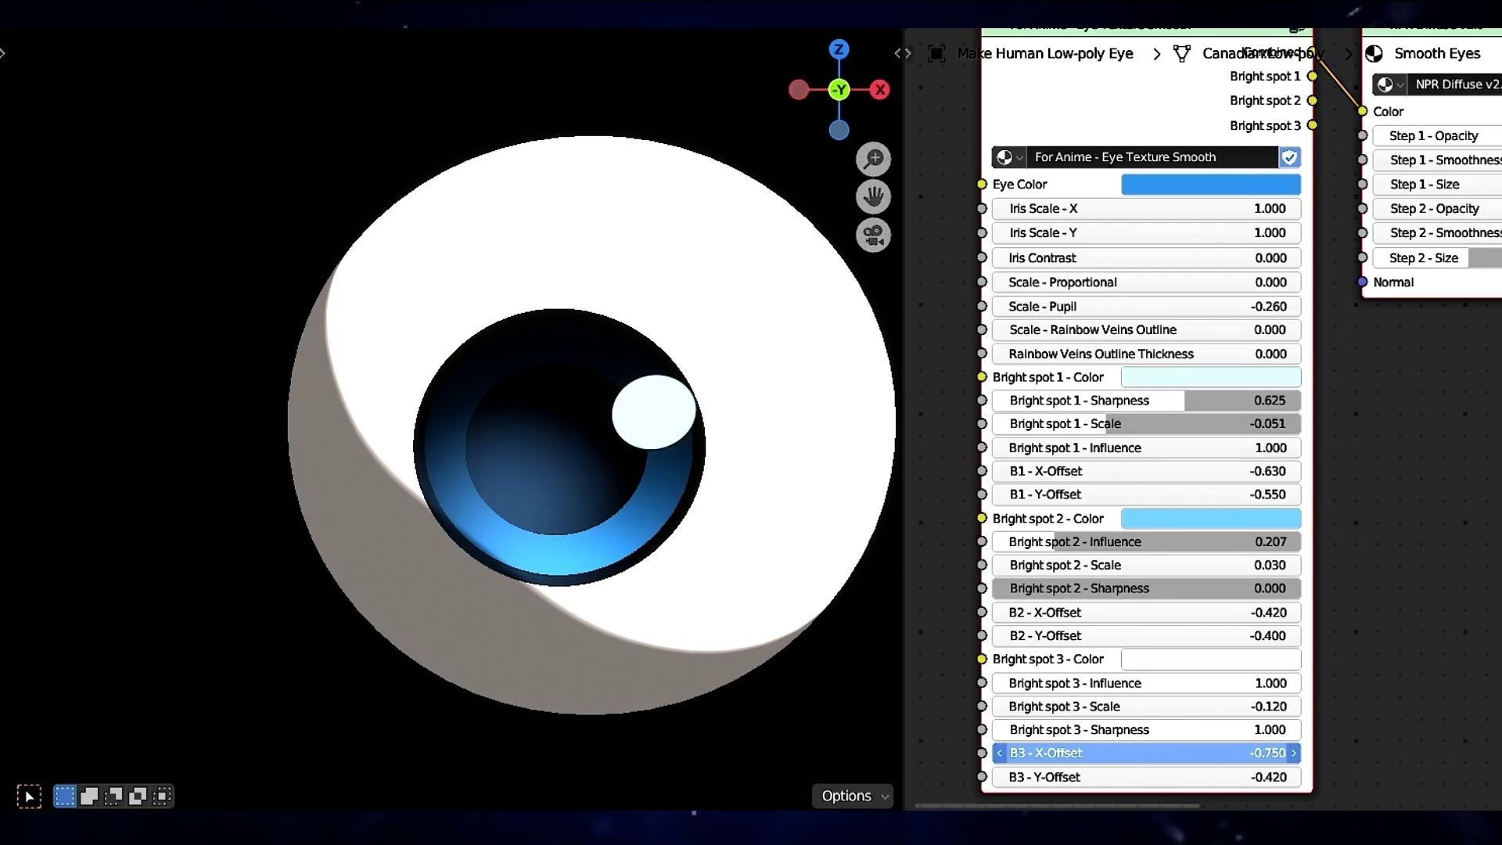Adjust Bright spot 1 - Sharpness slider
The height and width of the screenshot is (845, 1502).
pyautogui.click(x=1146, y=401)
